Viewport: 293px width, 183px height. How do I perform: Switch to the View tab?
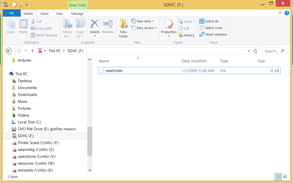coord(59,13)
